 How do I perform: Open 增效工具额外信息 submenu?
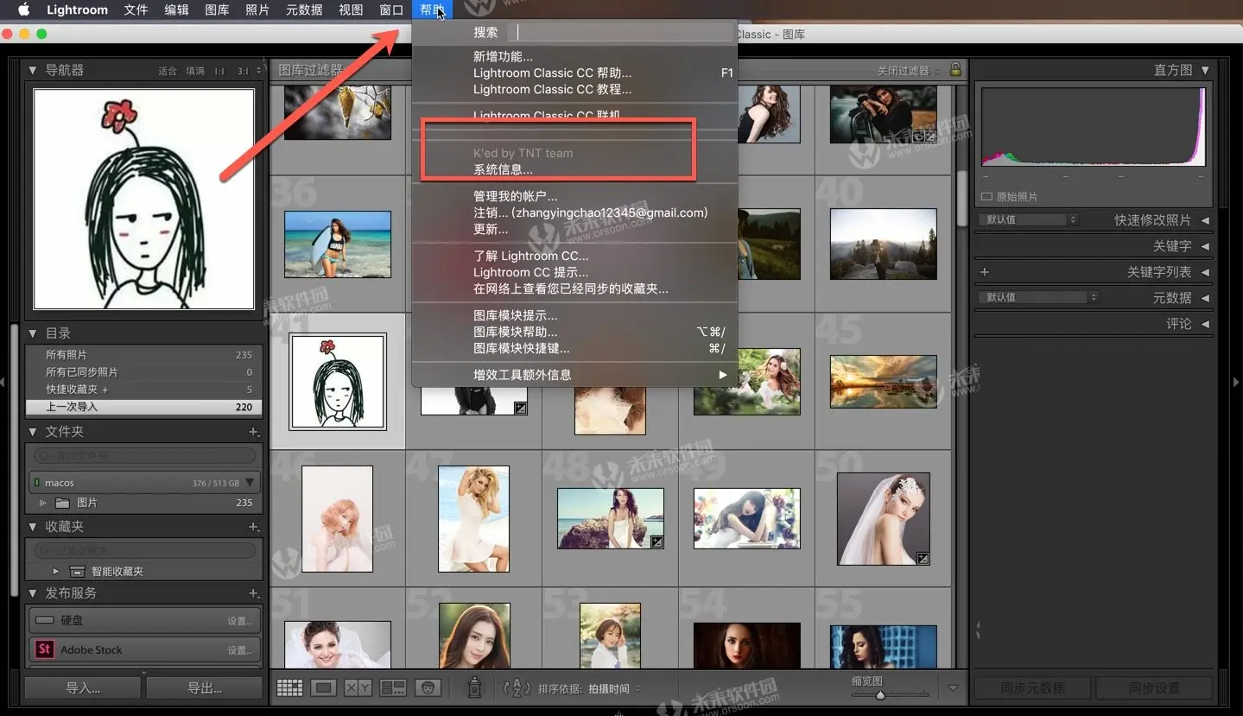pos(574,375)
